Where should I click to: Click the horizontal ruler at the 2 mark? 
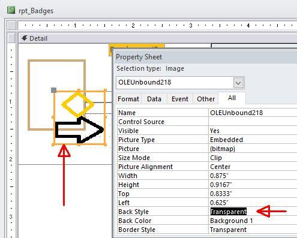tap(133, 26)
